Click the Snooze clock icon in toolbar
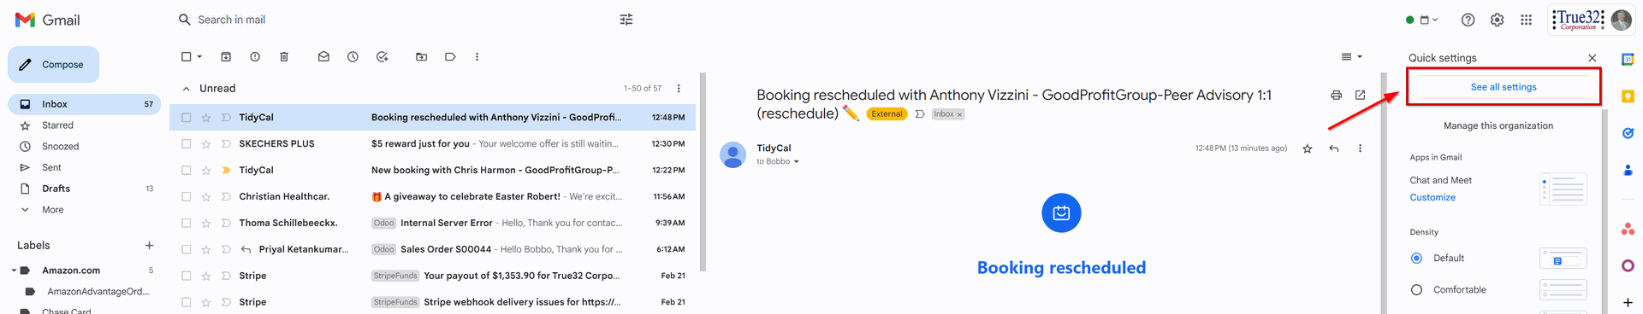 [x=353, y=57]
